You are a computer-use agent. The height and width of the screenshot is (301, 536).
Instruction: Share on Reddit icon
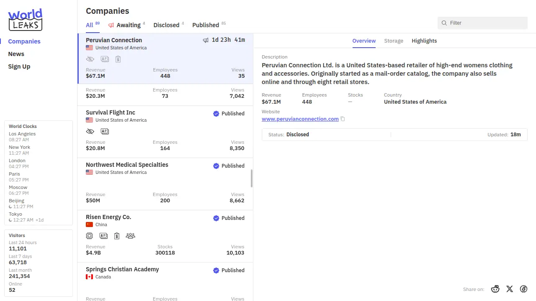(495, 289)
